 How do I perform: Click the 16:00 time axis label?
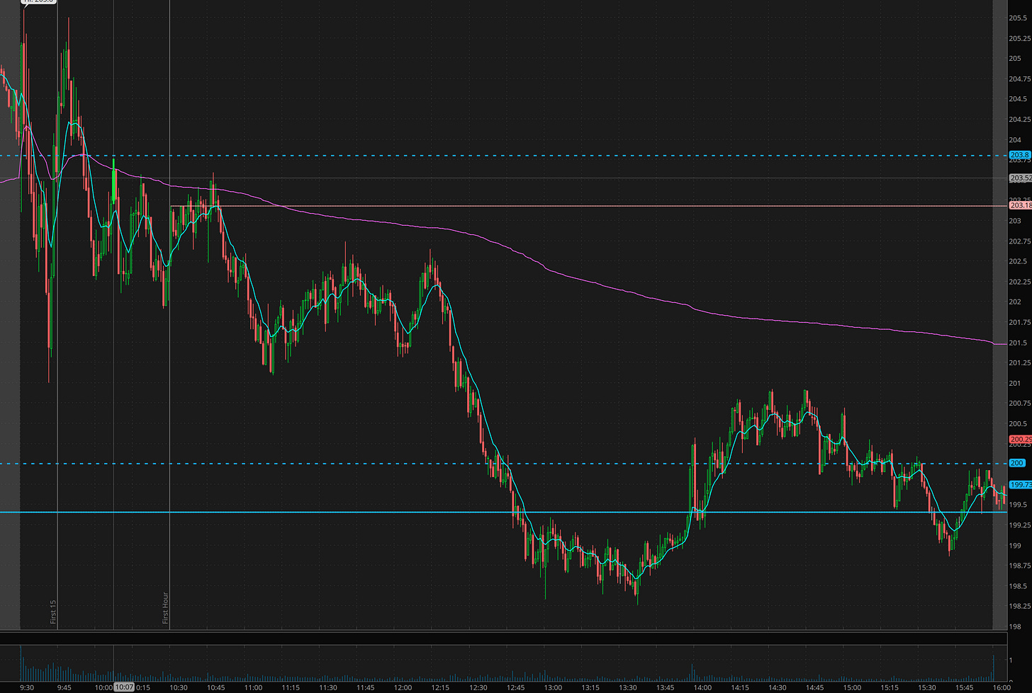[x=1002, y=687]
